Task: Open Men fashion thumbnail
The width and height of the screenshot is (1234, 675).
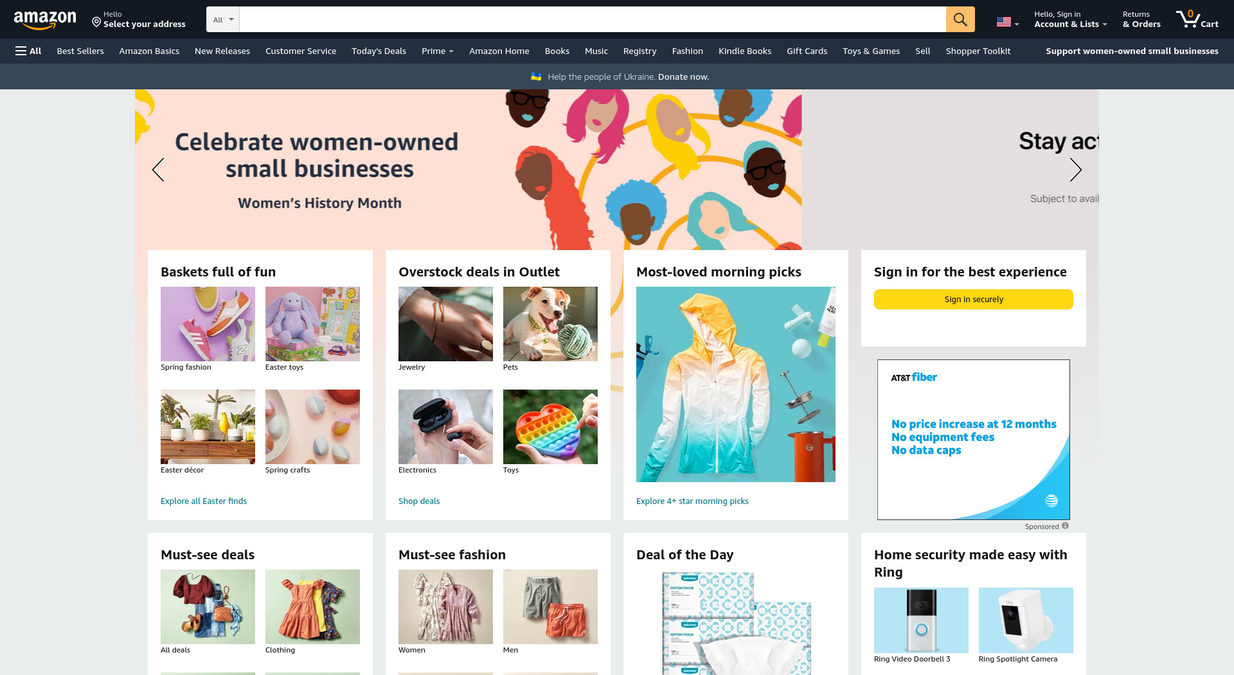Action: coord(550,607)
